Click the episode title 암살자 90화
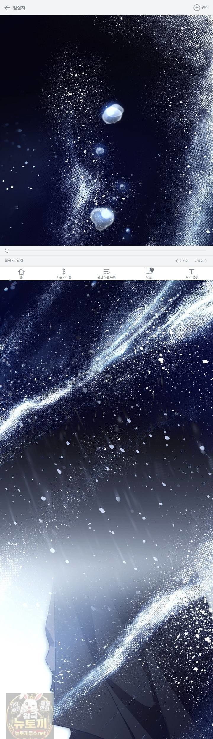Image resolution: width=213 pixels, height=739 pixels. point(14,261)
